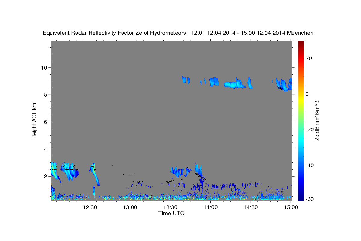This screenshot has height=241, width=361.
Task: Click the 'Ze dBmm^6/m^3' colorbar label
Action: tap(317, 120)
